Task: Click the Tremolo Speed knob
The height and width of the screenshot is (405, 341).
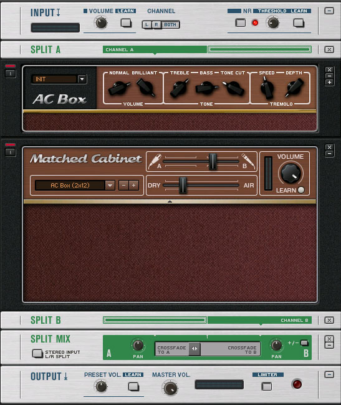Action: coord(267,88)
